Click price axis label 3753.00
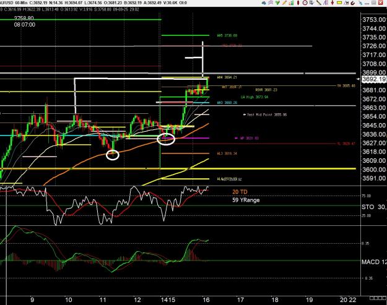Viewport: 387px width, 305px height. coord(374,19)
